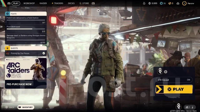Image resolution: width=200 pixels, height=112 pixels.
Task: Click the icon left of the coin balance
Action: [x=144, y=3]
